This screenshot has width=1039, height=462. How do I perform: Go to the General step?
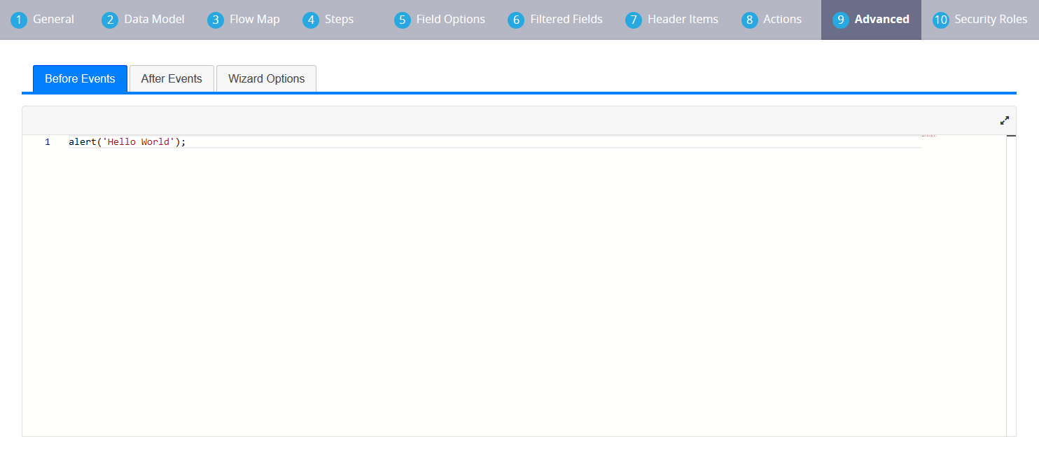[53, 20]
